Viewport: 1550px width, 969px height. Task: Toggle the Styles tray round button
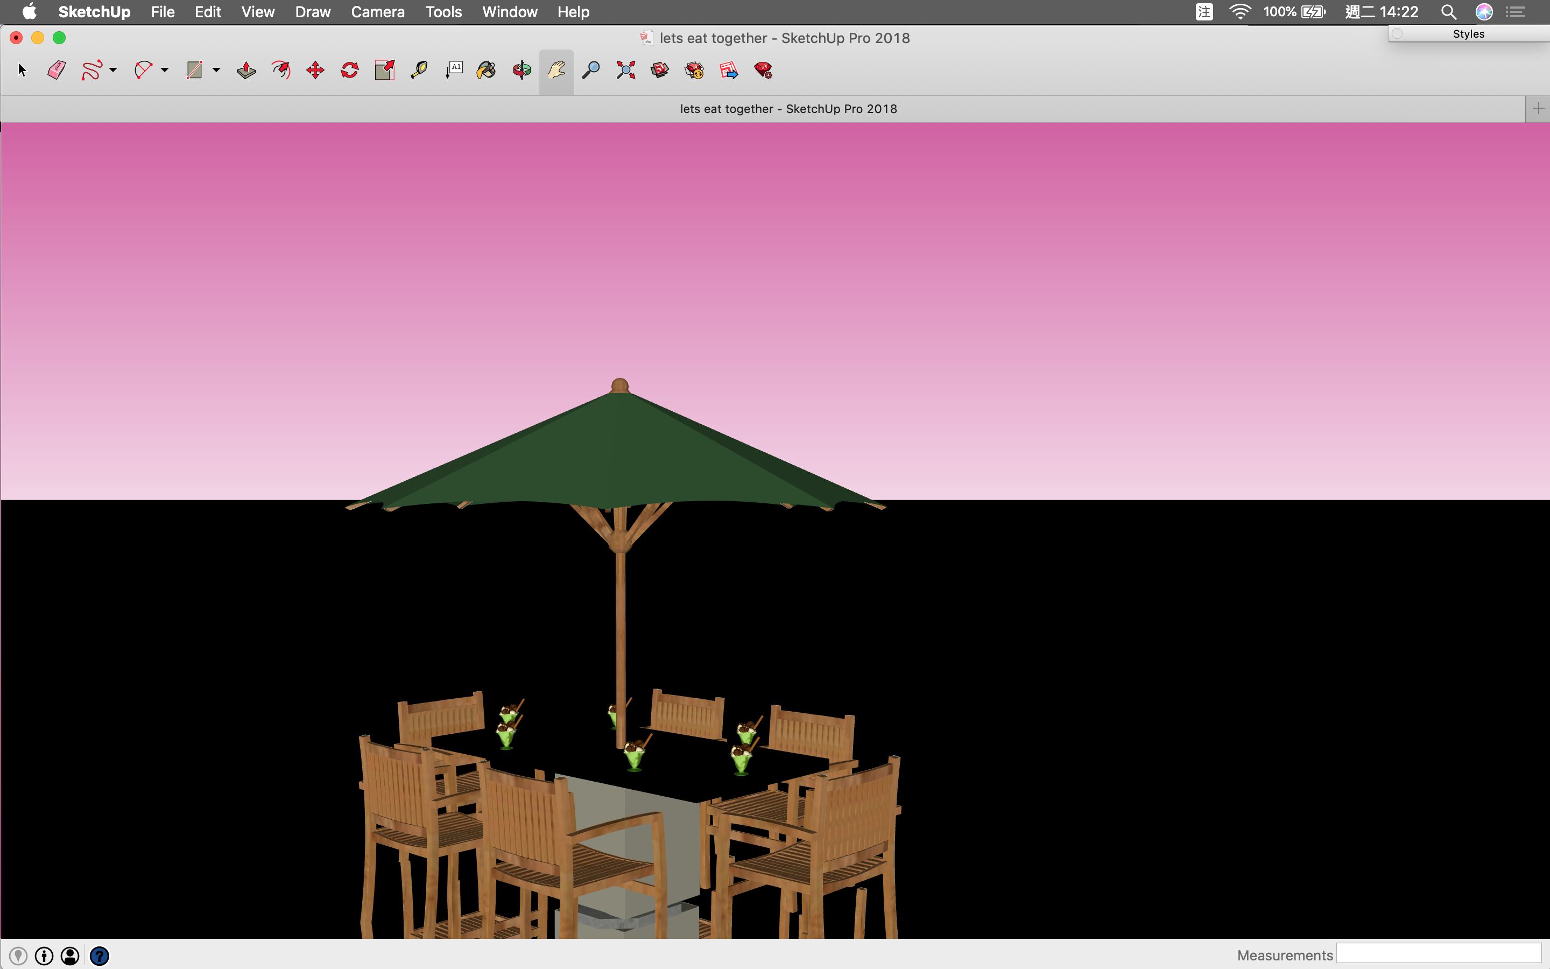[x=1398, y=34]
